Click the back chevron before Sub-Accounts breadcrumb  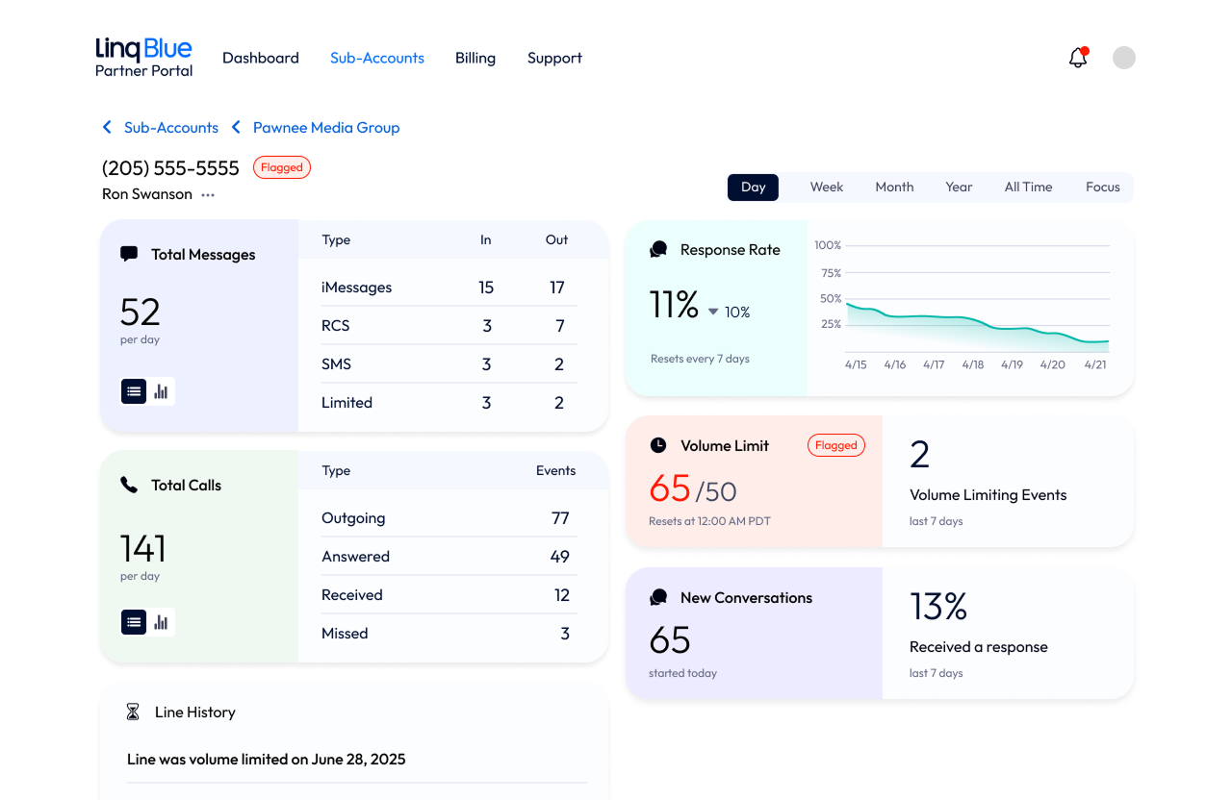[107, 127]
